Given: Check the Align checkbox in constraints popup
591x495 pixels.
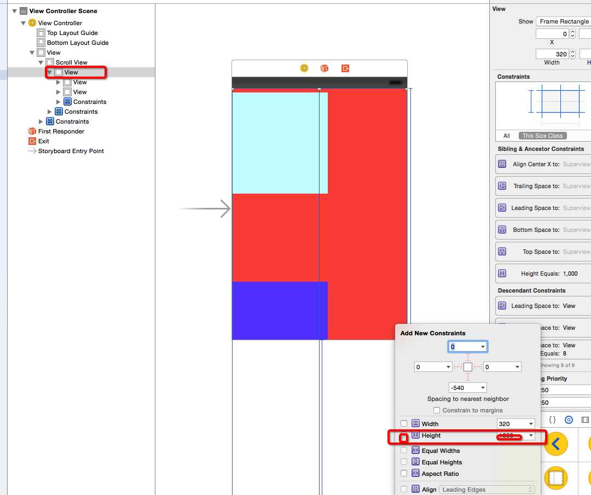Looking at the screenshot, I should point(404,489).
